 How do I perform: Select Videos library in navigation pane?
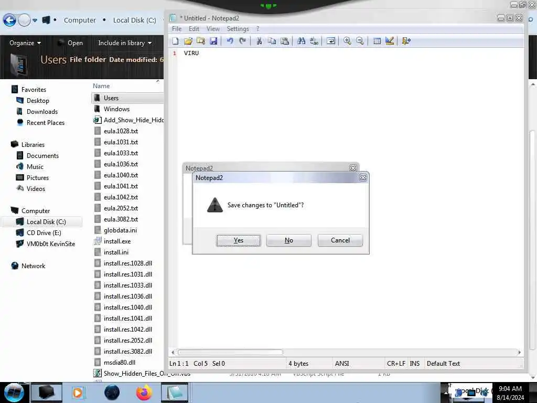click(x=36, y=188)
